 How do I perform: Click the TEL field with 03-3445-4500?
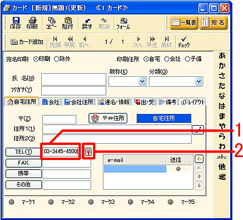[x=60, y=151]
